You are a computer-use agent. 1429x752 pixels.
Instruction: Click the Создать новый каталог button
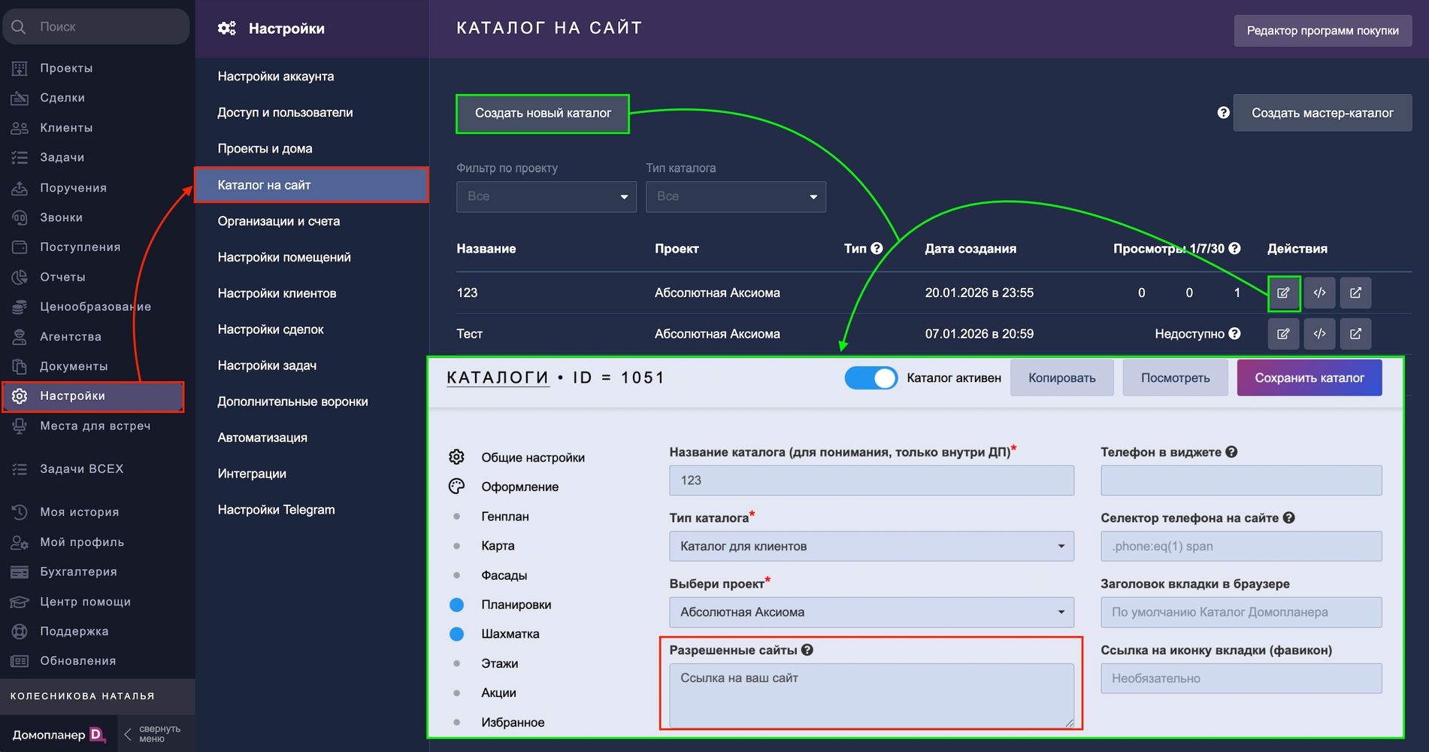tap(543, 114)
